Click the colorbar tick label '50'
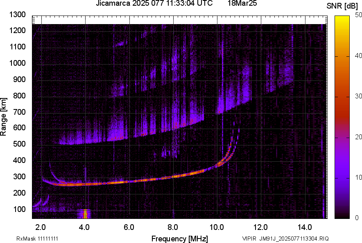 click(x=358, y=15)
